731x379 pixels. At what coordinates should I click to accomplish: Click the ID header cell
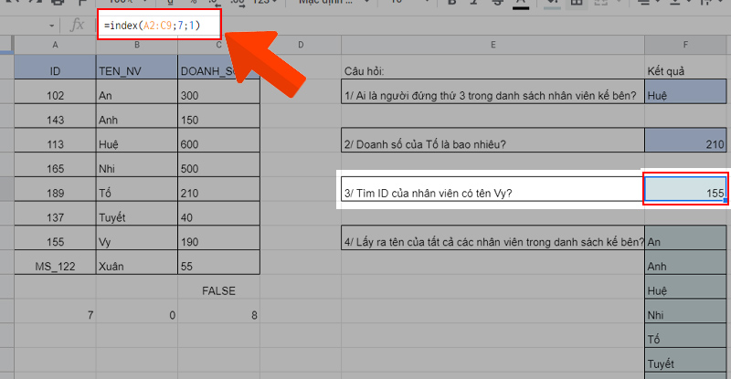[x=55, y=69]
